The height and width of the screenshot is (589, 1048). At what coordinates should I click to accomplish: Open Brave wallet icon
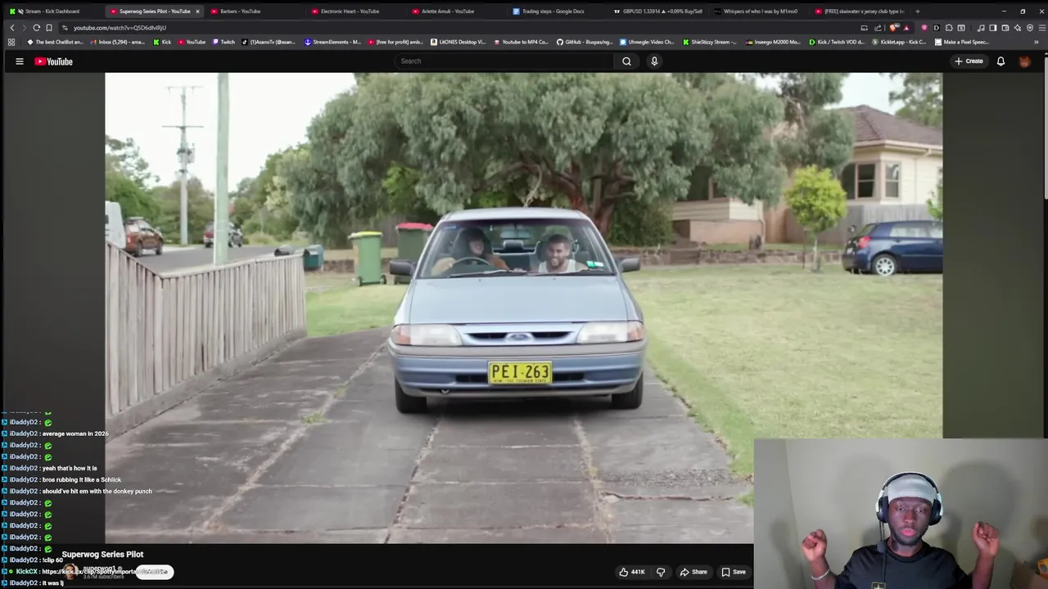(x=1005, y=28)
